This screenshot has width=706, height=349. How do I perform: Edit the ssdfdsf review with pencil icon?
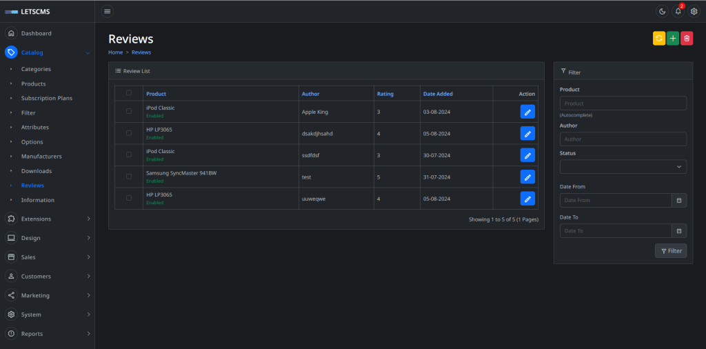[527, 155]
